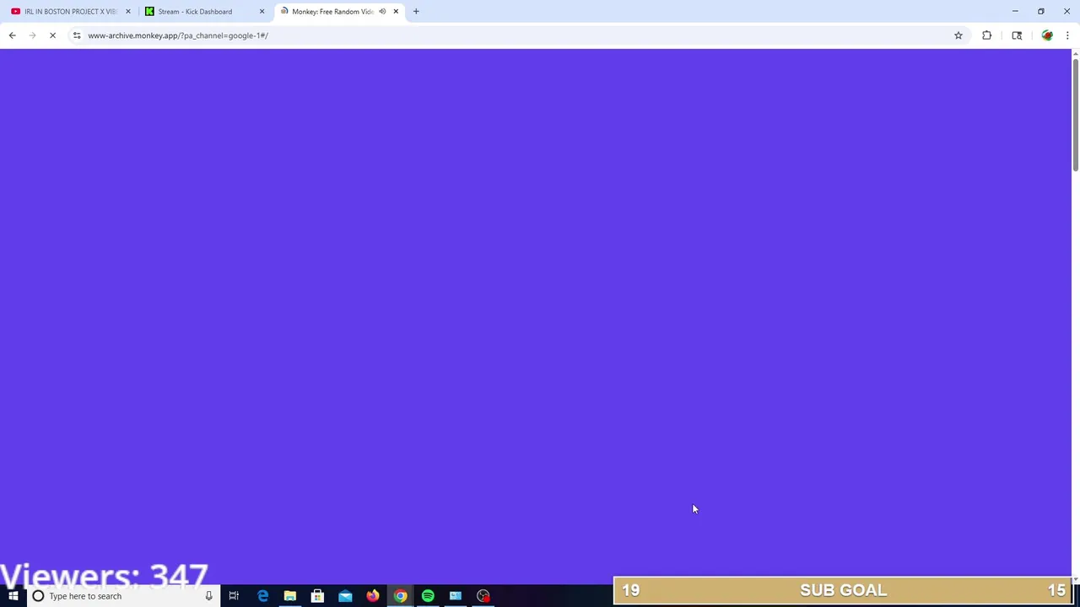Open the Windows Start menu
Image resolution: width=1080 pixels, height=607 pixels.
[13, 596]
